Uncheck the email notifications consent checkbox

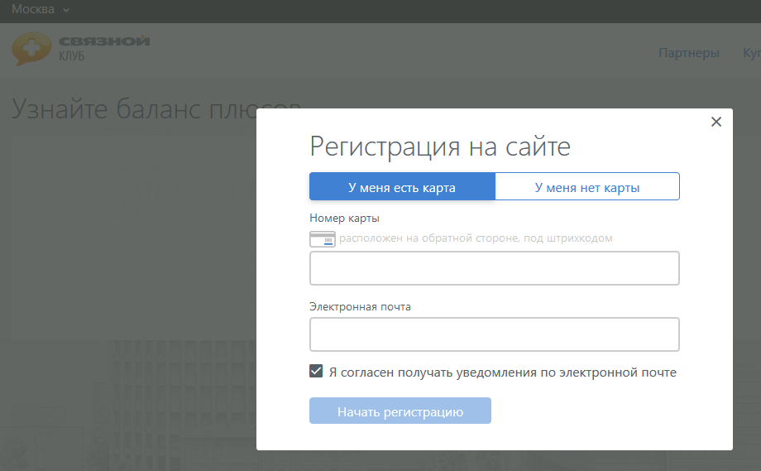tap(316, 372)
